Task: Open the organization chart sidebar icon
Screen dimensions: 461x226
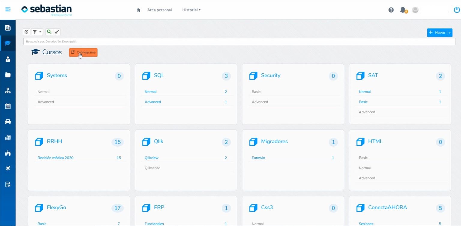Action: (8, 91)
